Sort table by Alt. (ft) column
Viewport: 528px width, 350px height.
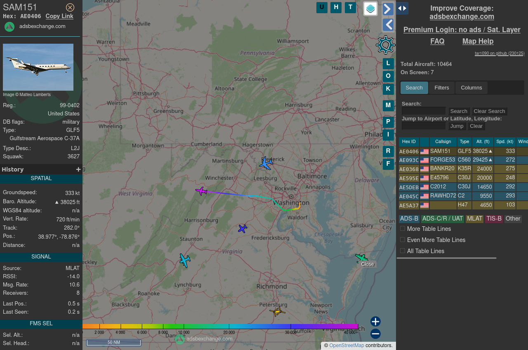click(x=483, y=142)
